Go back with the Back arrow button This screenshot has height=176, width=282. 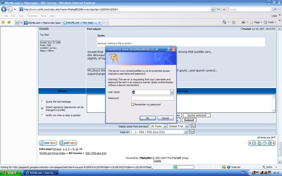pos(4,9)
